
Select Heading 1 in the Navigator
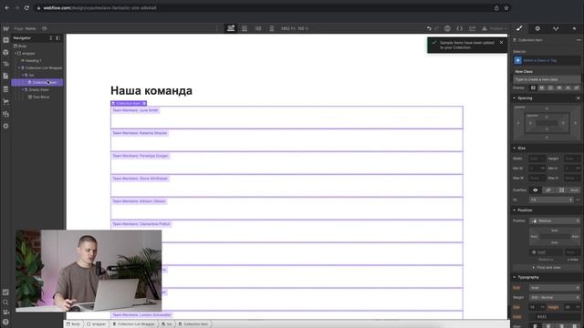(33, 61)
